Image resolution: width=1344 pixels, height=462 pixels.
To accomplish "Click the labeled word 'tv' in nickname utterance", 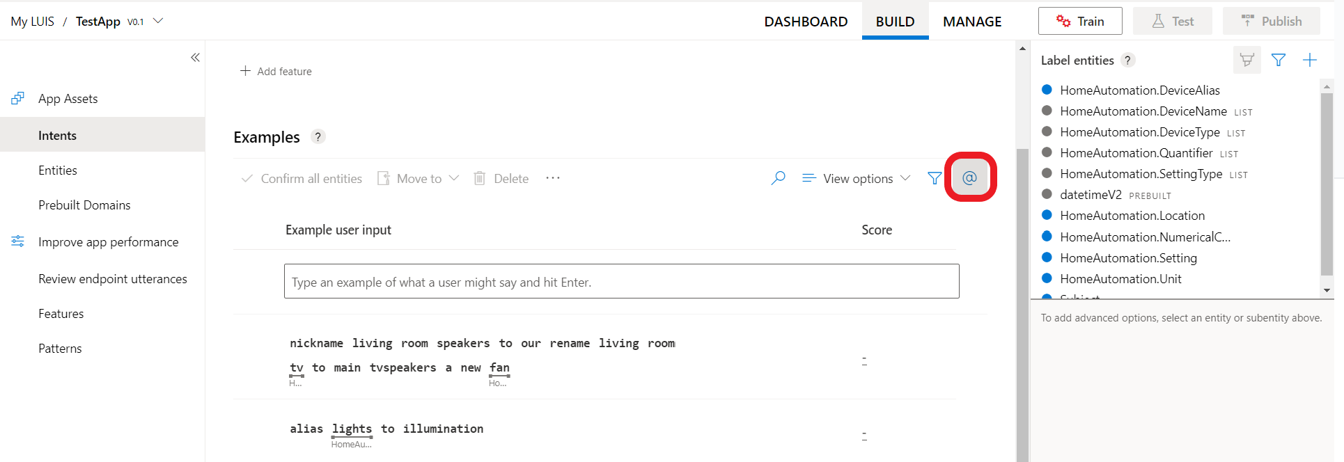I will click(x=297, y=368).
